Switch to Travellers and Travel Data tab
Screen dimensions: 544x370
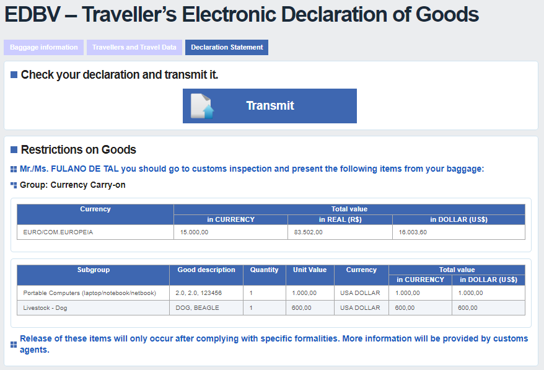click(x=134, y=47)
